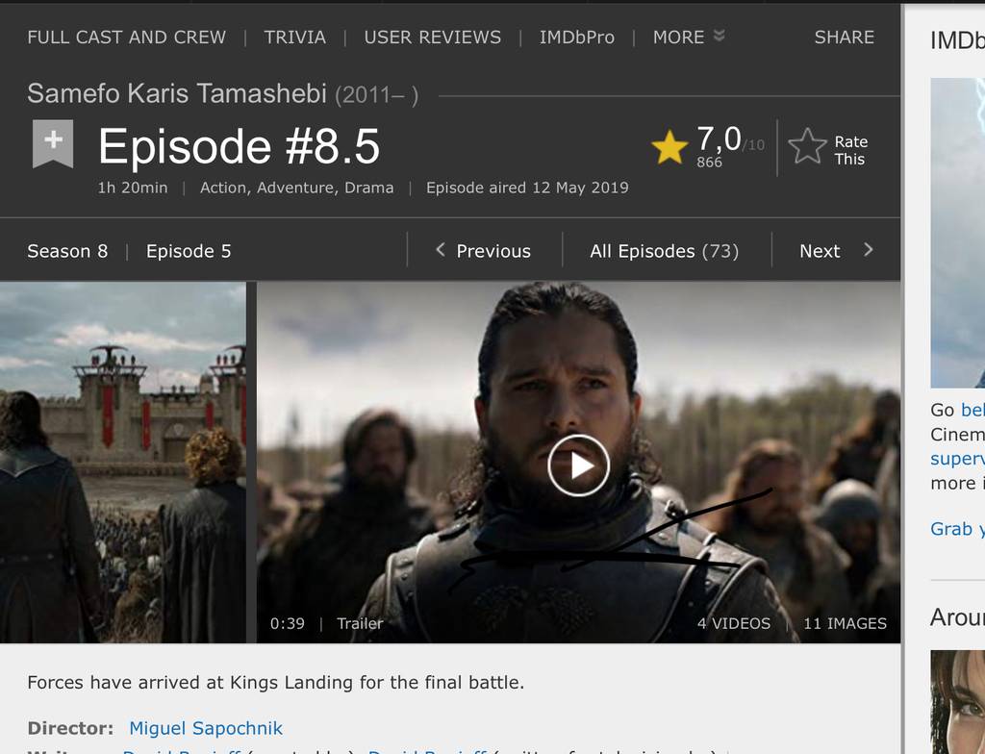The image size is (985, 754).
Task: Add episode to watchlist with plus ribbon
Action: point(53,144)
